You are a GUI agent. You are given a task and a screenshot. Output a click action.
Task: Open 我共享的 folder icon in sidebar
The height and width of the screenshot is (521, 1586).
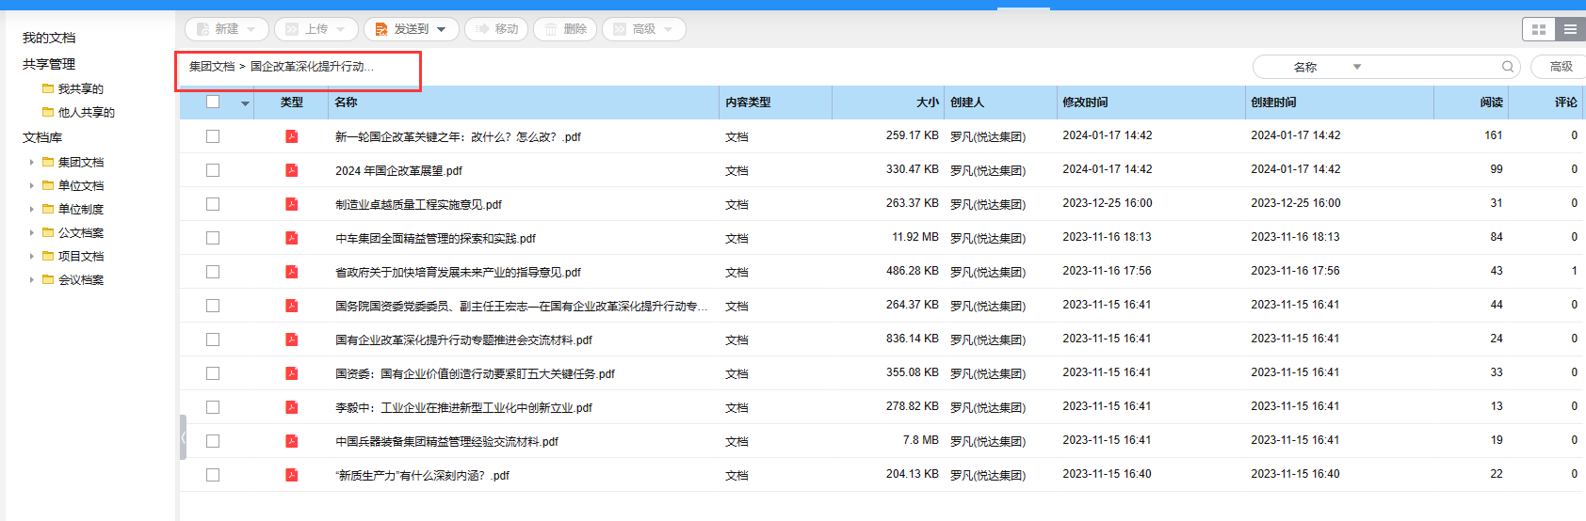click(x=48, y=89)
